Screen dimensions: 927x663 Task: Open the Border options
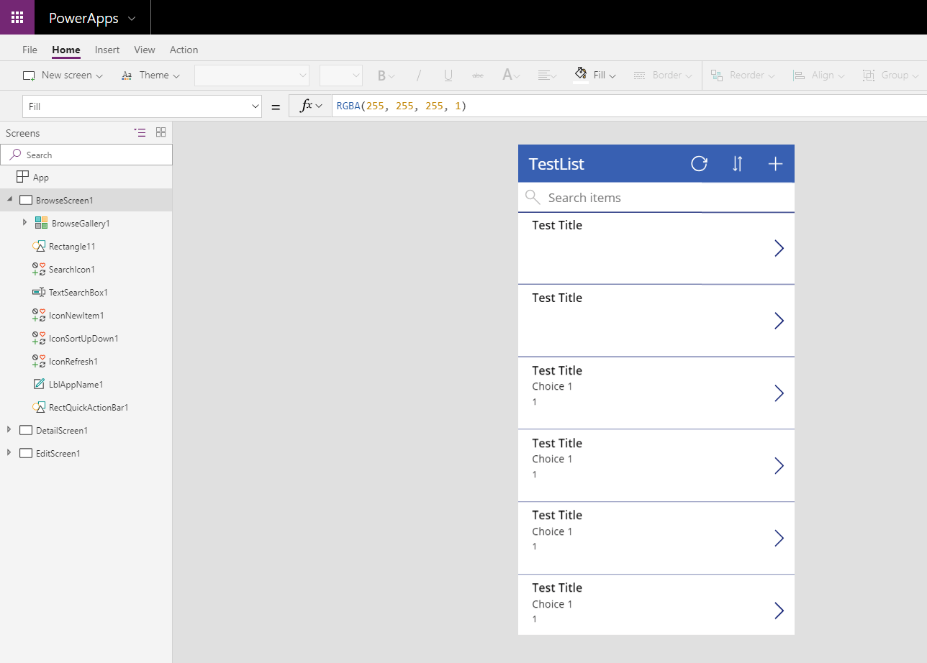(663, 76)
